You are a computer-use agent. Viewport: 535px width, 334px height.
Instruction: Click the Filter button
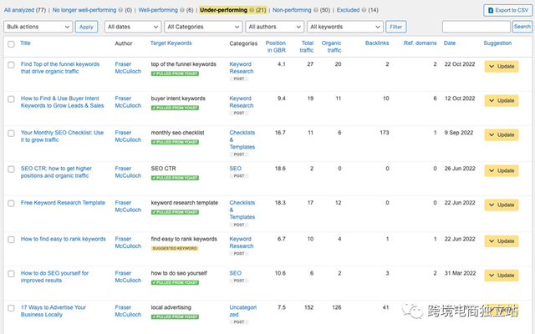395,27
